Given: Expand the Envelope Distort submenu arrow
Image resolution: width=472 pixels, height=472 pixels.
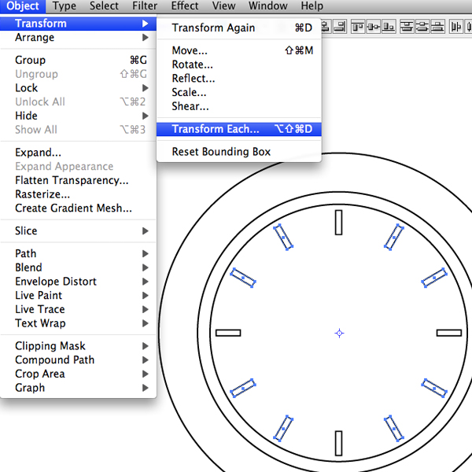Looking at the screenshot, I should pos(146,282).
